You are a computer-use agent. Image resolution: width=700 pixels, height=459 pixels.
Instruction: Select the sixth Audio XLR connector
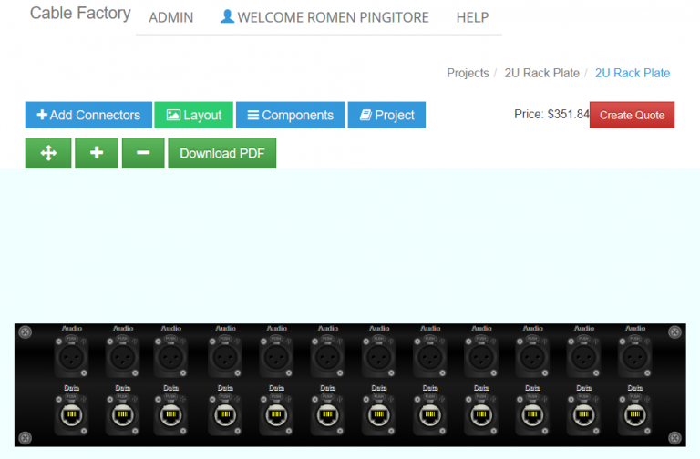point(328,356)
